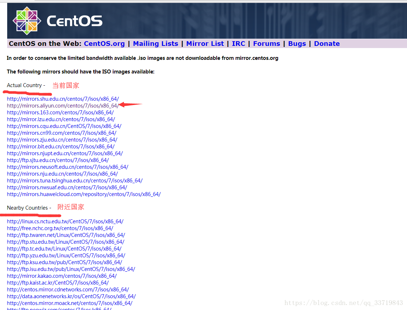Open the mirrors.zju.edu.cn mirror link
This screenshot has width=407, height=310.
point(62,140)
